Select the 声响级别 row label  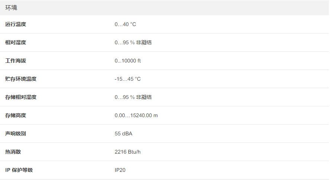click(x=16, y=134)
